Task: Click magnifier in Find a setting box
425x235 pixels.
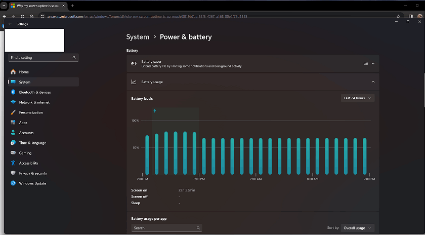Action: pyautogui.click(x=74, y=58)
